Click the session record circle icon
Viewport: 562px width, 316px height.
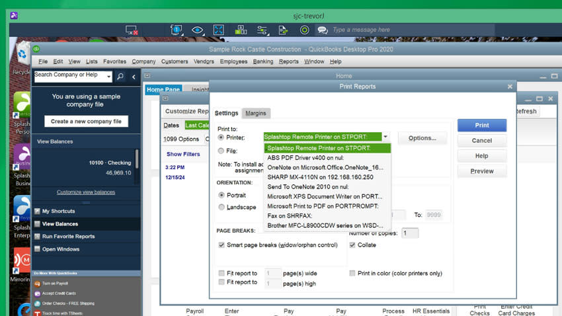[x=304, y=30]
